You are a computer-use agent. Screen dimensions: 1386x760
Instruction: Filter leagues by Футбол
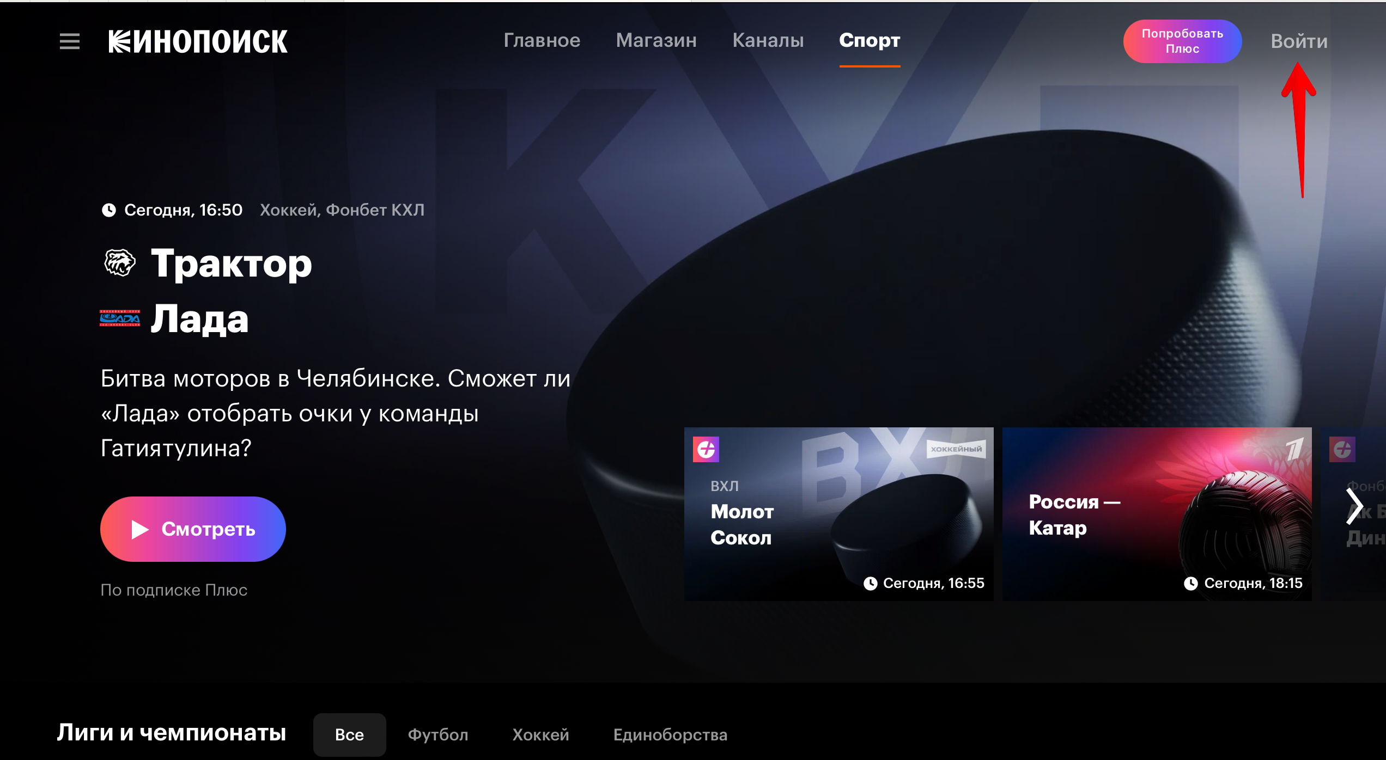(438, 734)
